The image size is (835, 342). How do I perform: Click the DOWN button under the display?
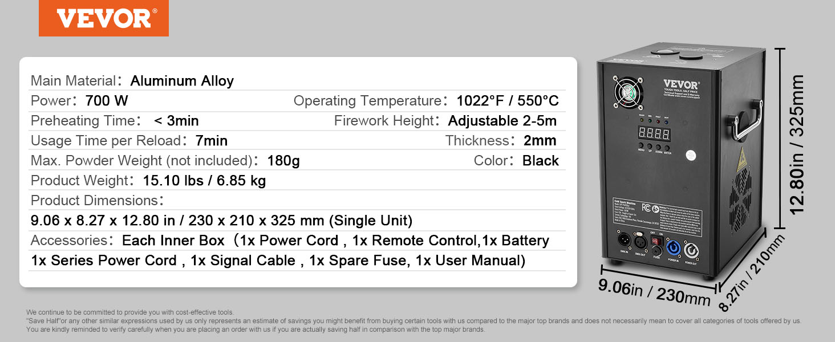(x=658, y=146)
